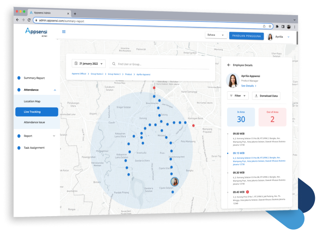Click the hamburger menu icon
This screenshot has width=321, height=234.
[64, 32]
